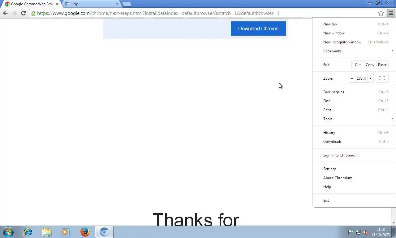Open a new tab with the tab strip button

tap(127, 4)
